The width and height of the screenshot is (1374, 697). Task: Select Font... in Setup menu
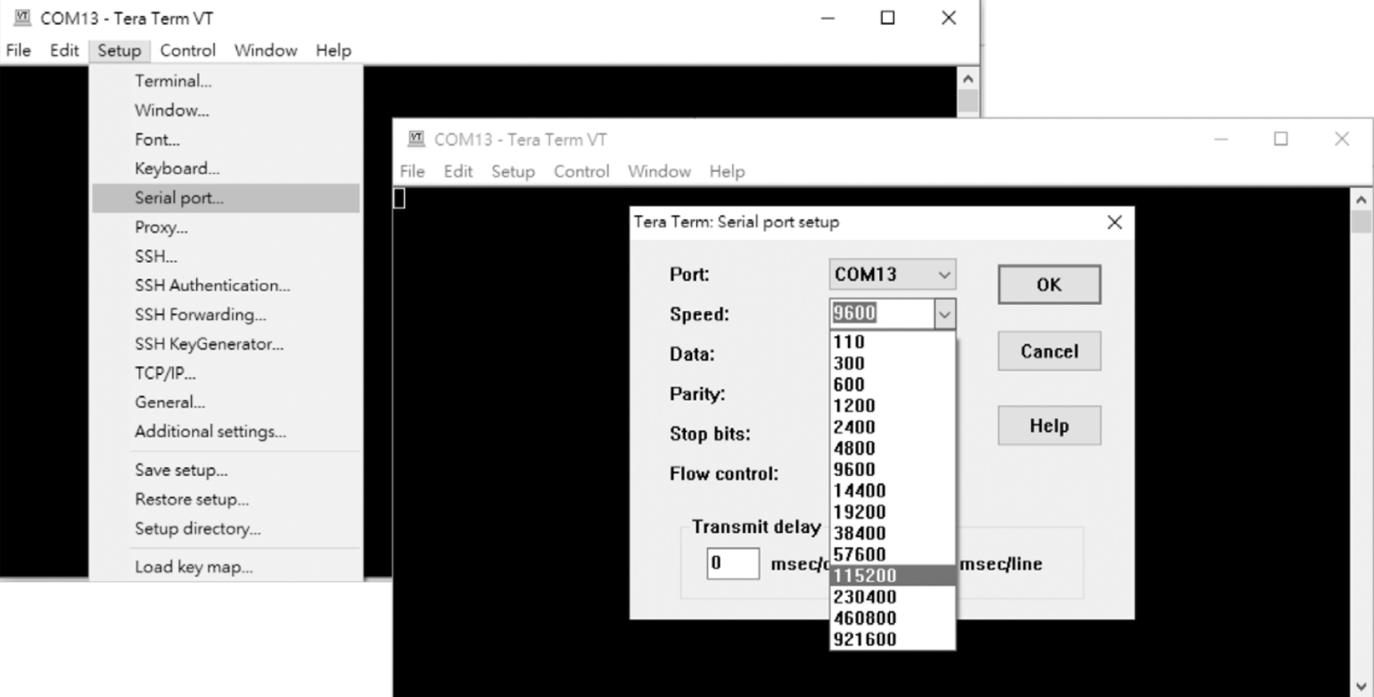226,140
